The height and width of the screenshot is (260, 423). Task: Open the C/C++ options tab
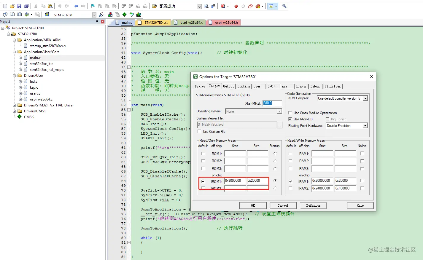272,86
